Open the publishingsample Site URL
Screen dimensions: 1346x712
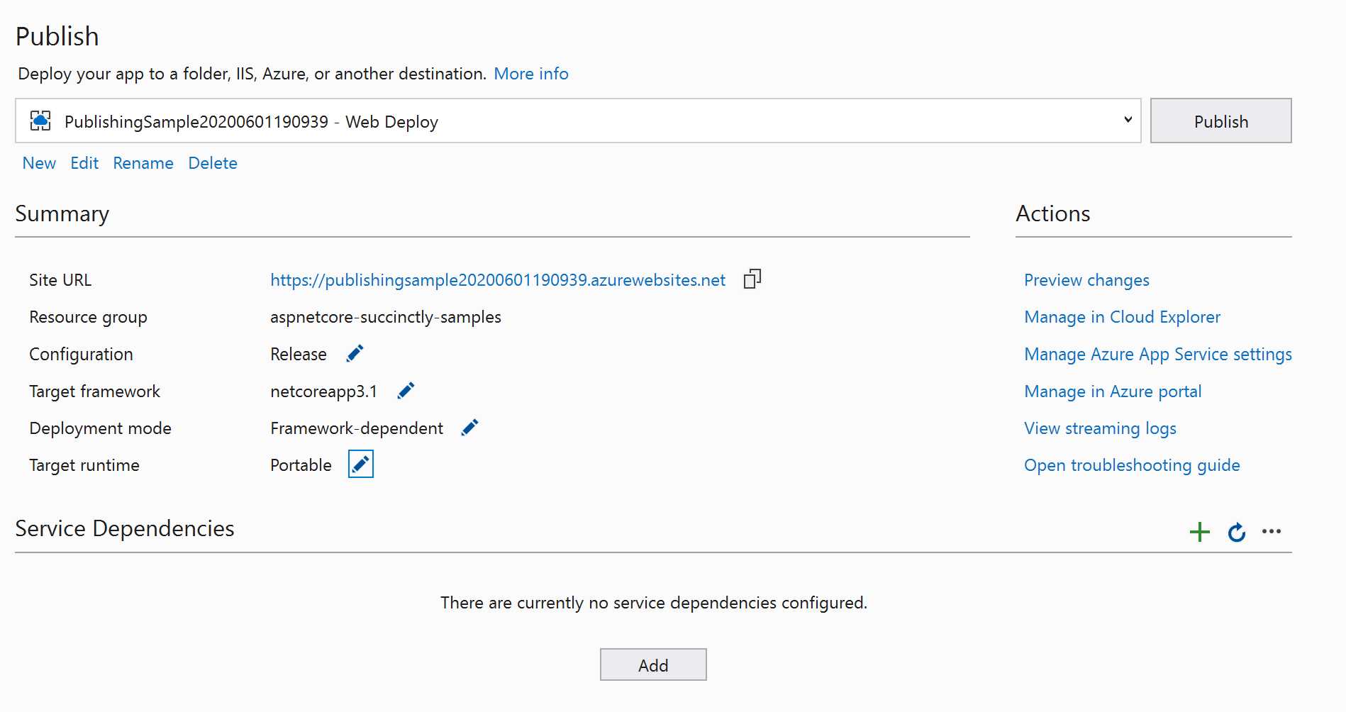coord(496,279)
